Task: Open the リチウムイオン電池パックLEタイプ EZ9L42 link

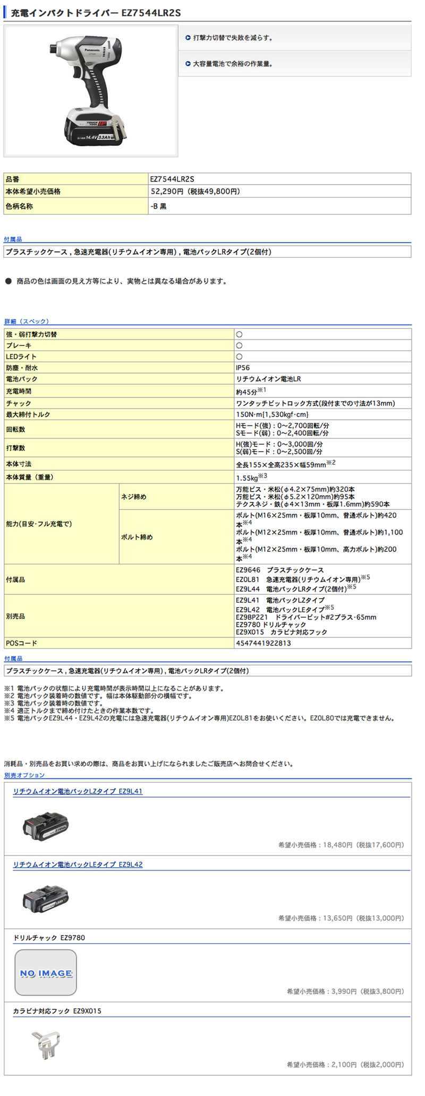Action: click(78, 865)
